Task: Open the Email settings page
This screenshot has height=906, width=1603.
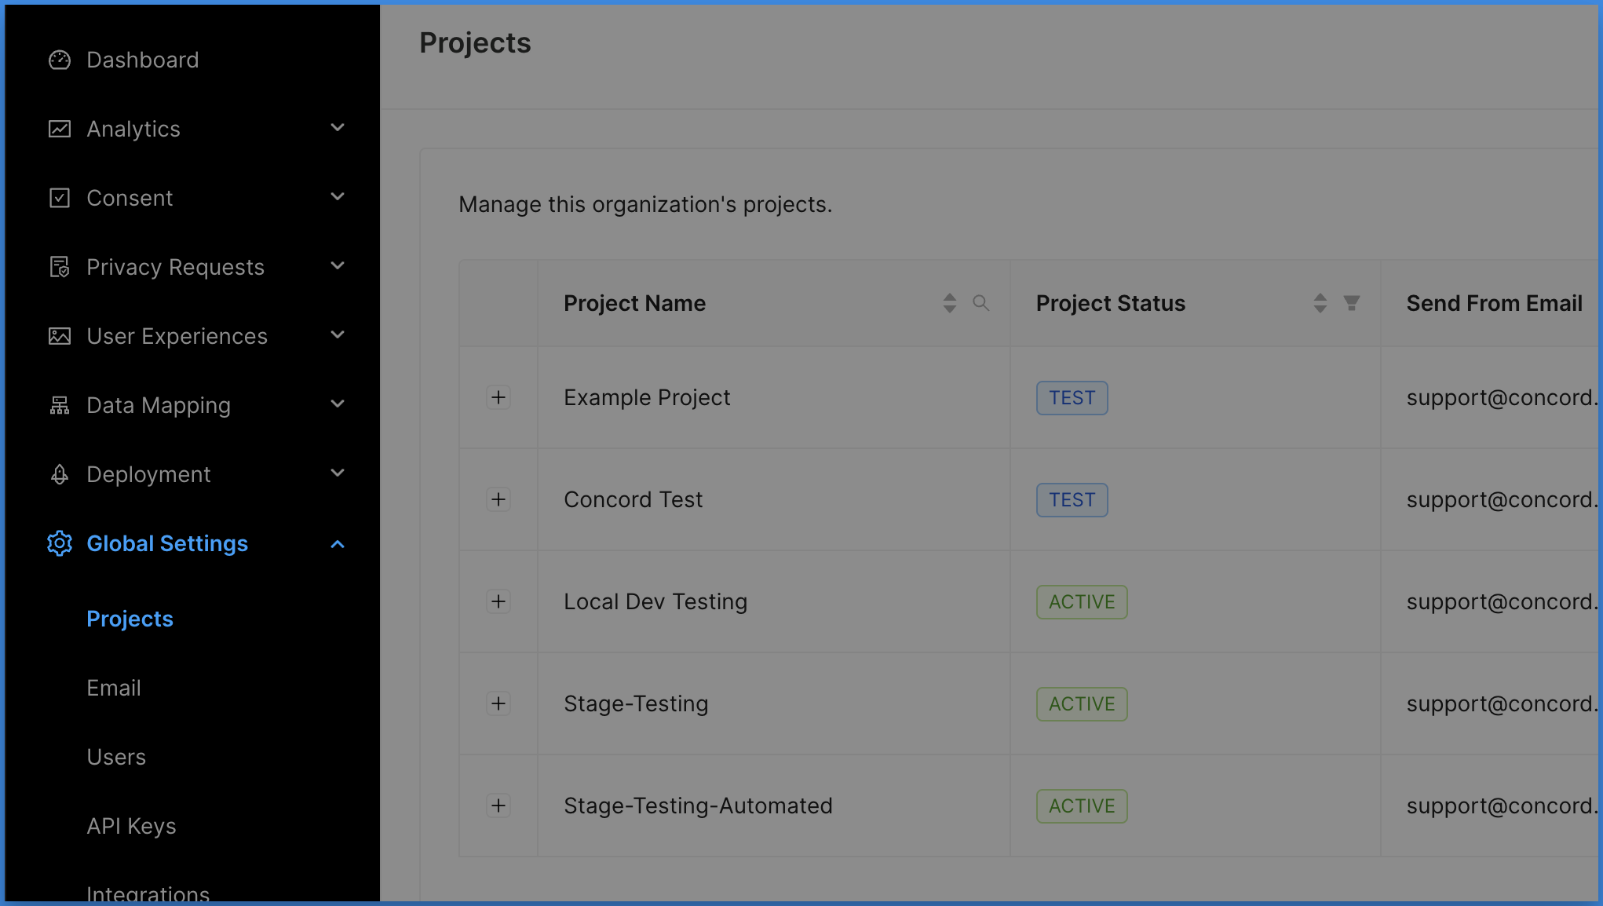Action: click(113, 688)
